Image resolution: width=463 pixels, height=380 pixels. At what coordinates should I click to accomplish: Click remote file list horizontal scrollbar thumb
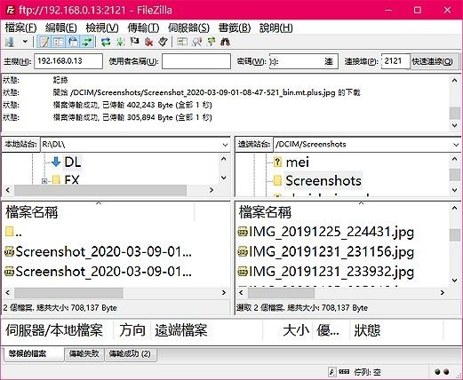tap(281, 293)
